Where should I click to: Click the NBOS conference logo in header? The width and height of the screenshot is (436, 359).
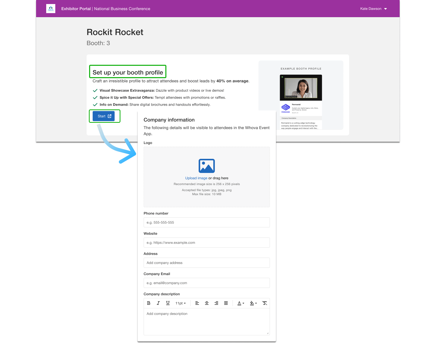(51, 9)
